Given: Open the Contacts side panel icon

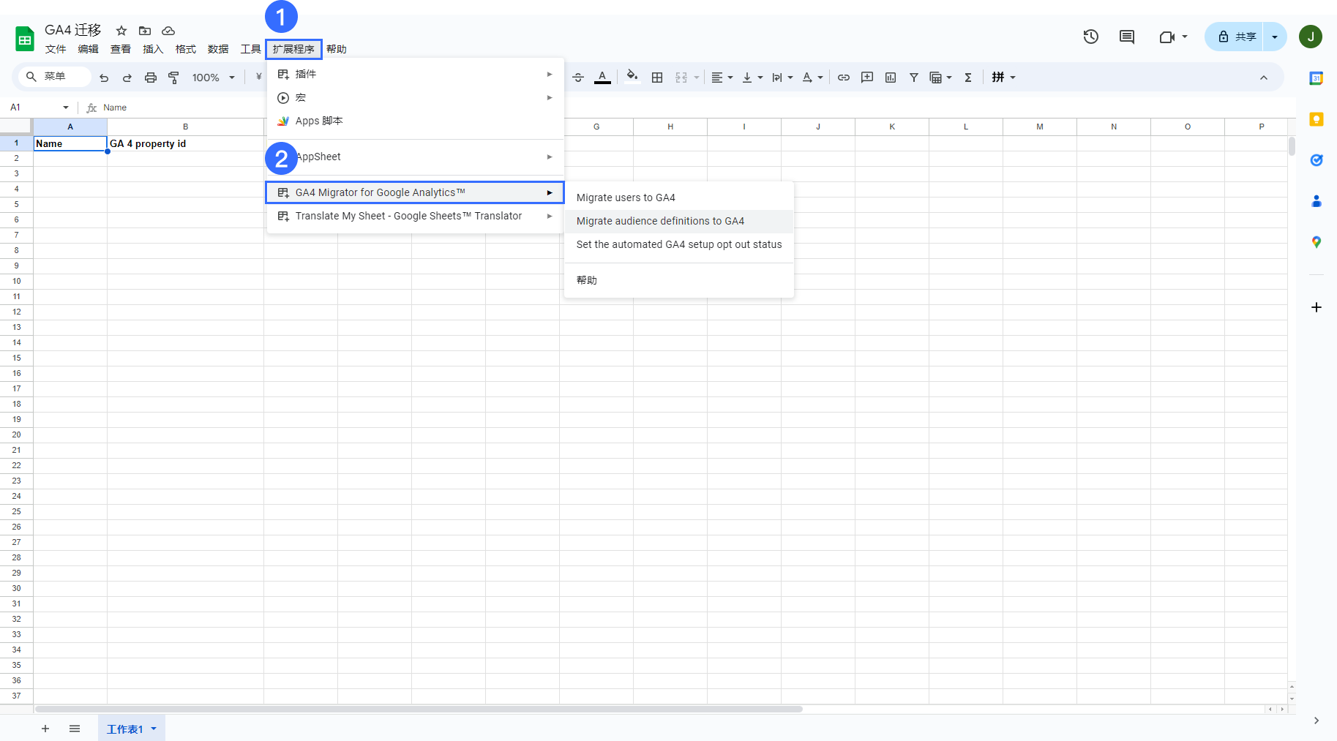Looking at the screenshot, I should (1317, 201).
